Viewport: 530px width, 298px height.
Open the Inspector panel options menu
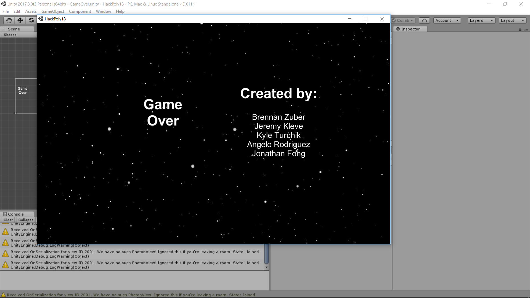click(x=526, y=30)
